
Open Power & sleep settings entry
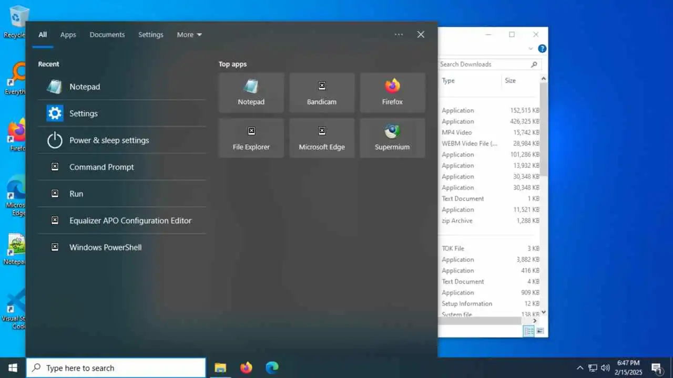pos(121,140)
